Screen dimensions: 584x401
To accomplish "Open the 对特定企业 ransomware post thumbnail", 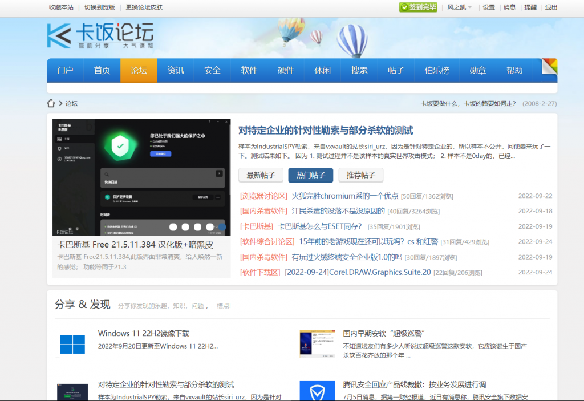I will [x=72, y=392].
